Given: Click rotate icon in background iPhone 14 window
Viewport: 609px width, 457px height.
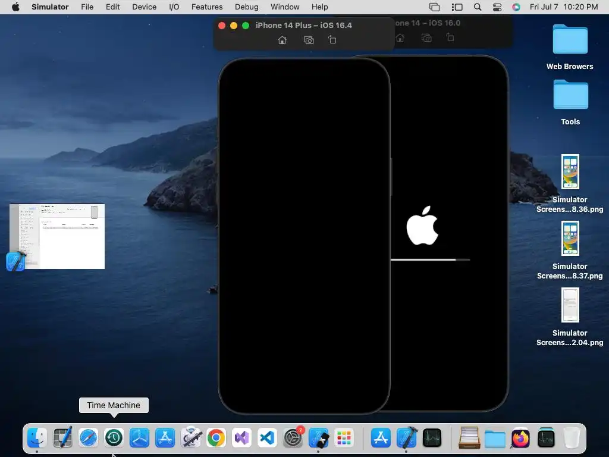Looking at the screenshot, I should [450, 37].
